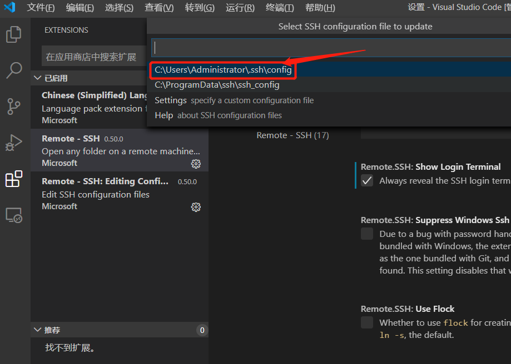Collapse the 已启用 extensions section
This screenshot has height=364, width=511.
[x=88, y=78]
